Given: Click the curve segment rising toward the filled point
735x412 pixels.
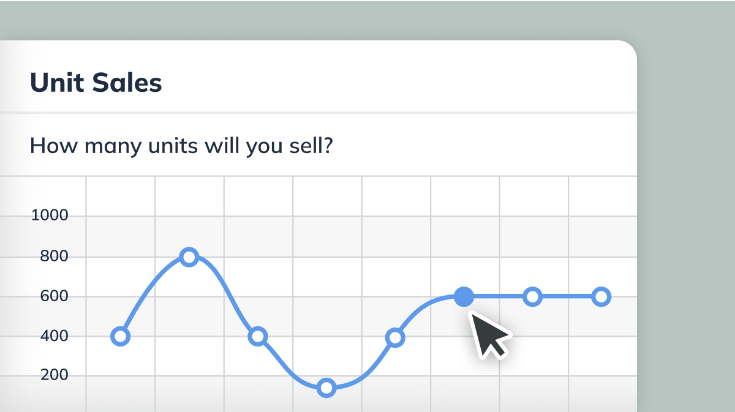Looking at the screenshot, I should (429, 309).
